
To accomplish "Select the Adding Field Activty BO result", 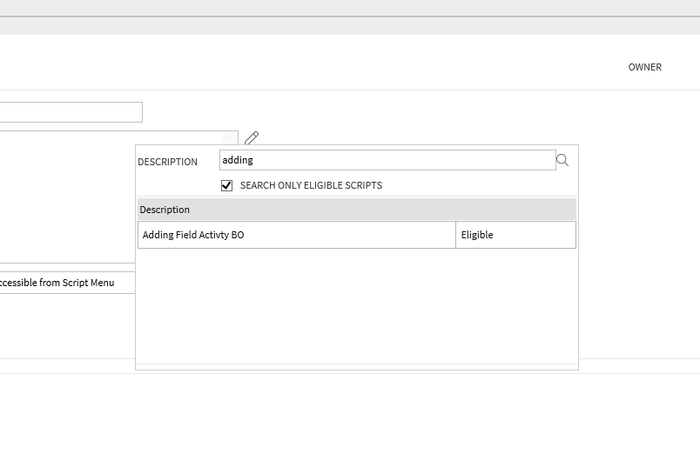I will coord(297,235).
